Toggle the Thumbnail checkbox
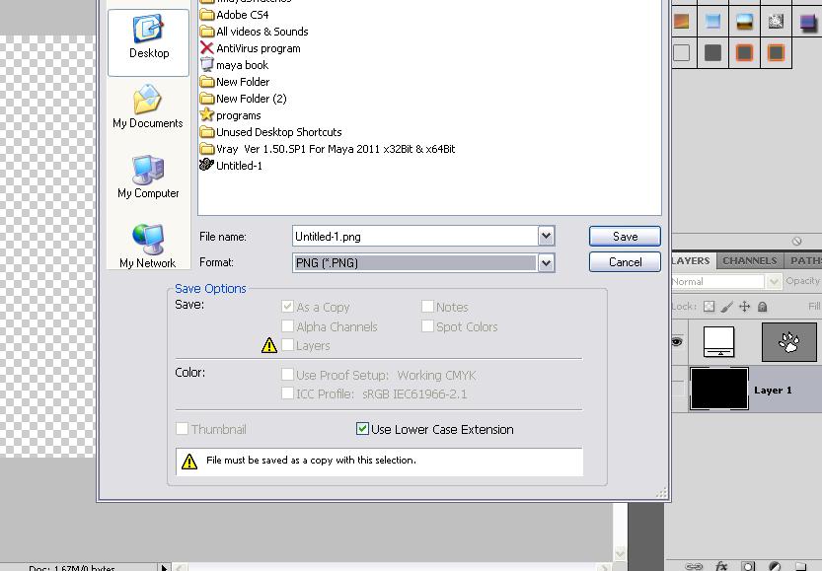Image resolution: width=822 pixels, height=571 pixels. (x=182, y=429)
